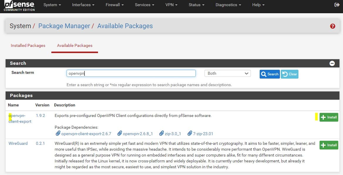
Task: Collapse the Search panel with minus icon
Action: [332, 63]
